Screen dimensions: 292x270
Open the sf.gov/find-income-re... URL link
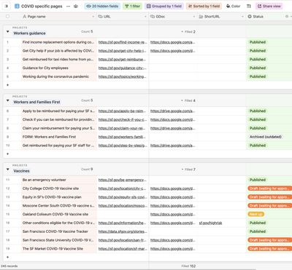click(123, 42)
